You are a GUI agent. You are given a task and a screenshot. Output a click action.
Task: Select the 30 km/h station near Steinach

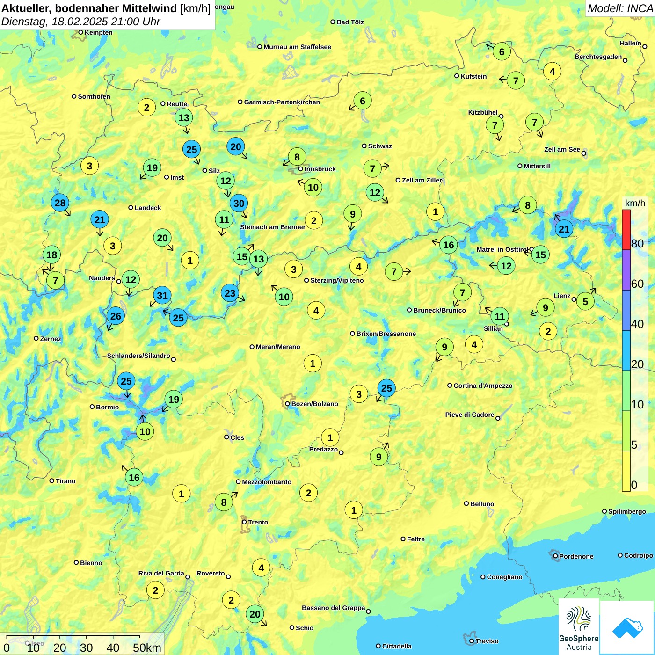click(239, 203)
